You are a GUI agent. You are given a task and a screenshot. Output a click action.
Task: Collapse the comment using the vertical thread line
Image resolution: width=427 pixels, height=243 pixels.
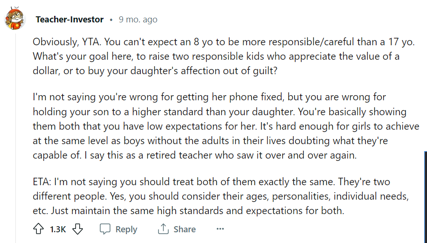pyautogui.click(x=15, y=136)
